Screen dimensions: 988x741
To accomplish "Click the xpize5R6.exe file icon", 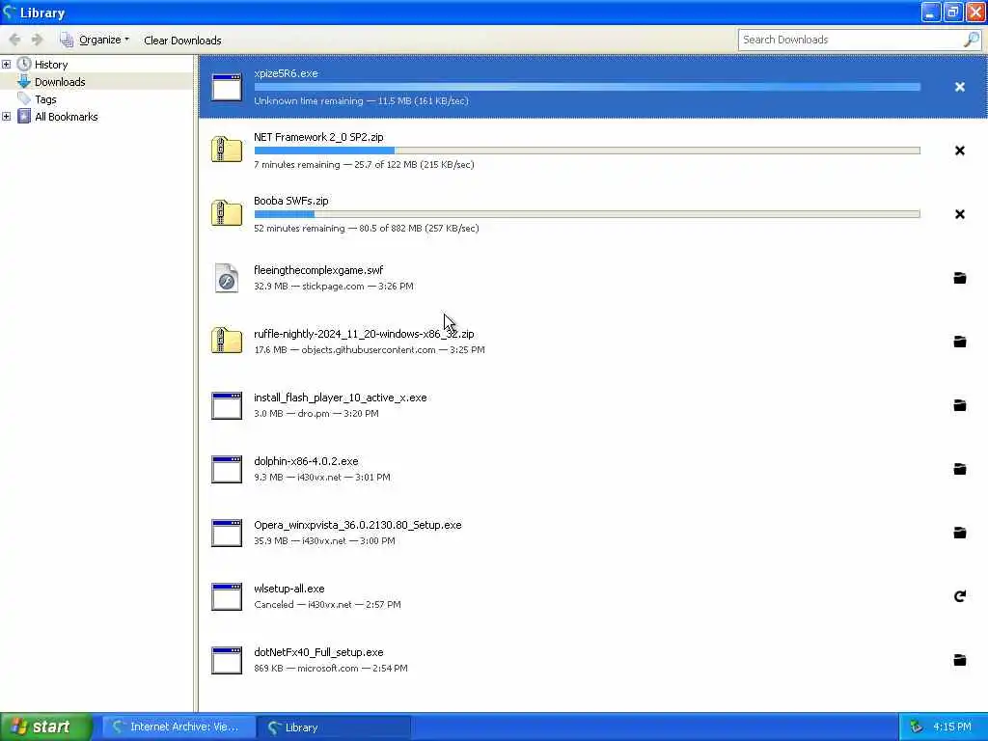I will tap(227, 87).
